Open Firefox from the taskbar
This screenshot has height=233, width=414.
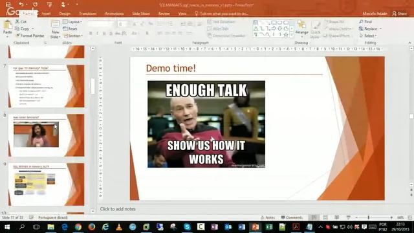92,227
